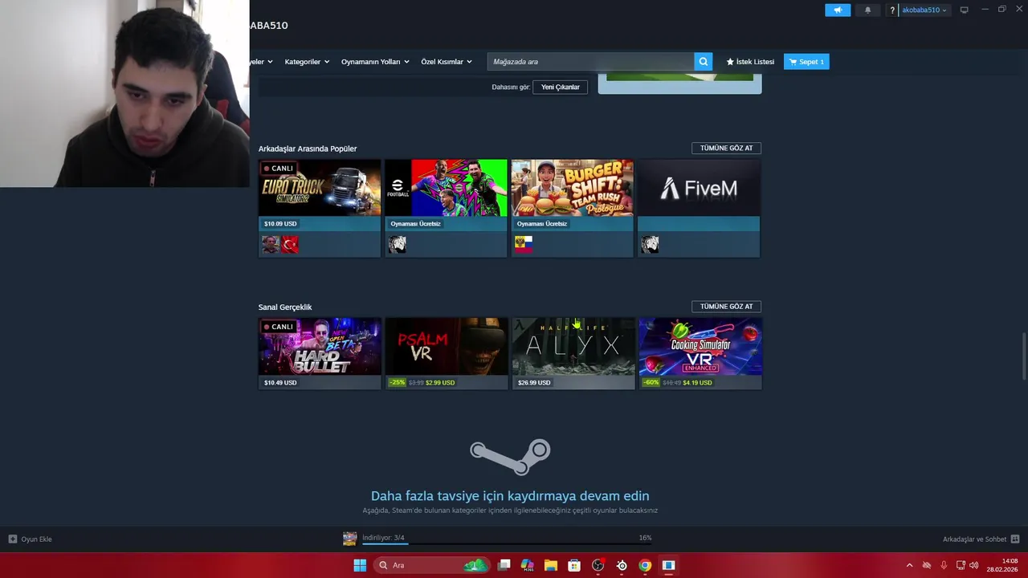Click the -25% discount on Psalm VR
The height and width of the screenshot is (578, 1028).
click(398, 383)
